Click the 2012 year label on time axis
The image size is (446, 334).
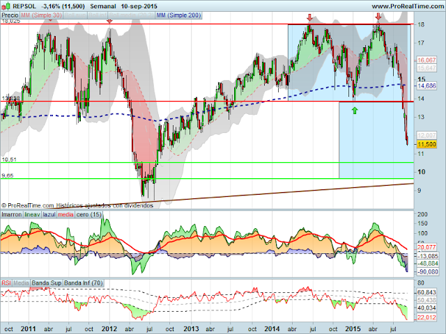109,328
